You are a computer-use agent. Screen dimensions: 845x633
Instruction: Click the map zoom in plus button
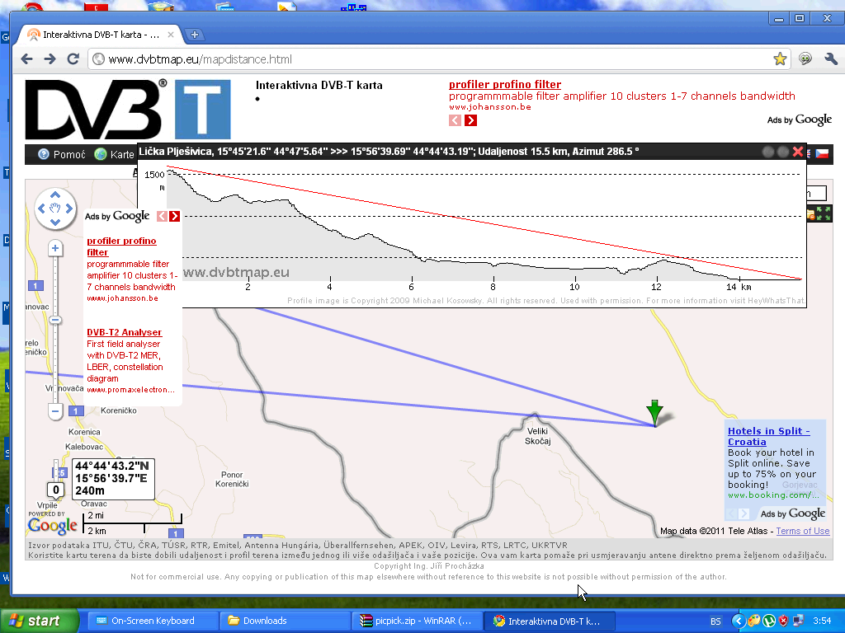click(55, 248)
